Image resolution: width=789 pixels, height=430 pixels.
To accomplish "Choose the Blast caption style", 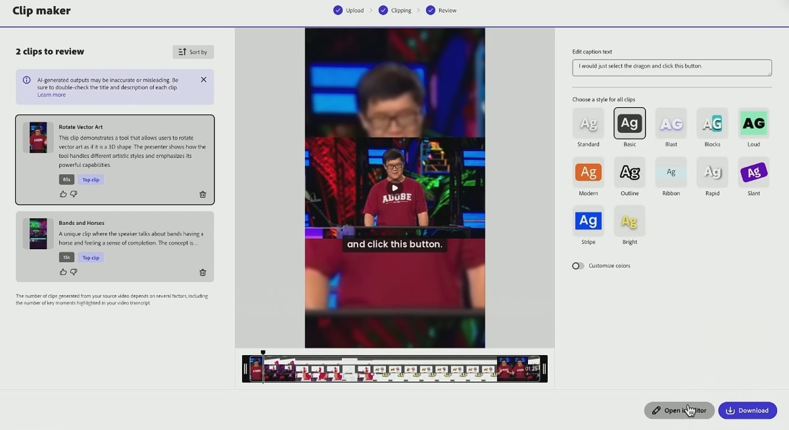I will pos(671,123).
